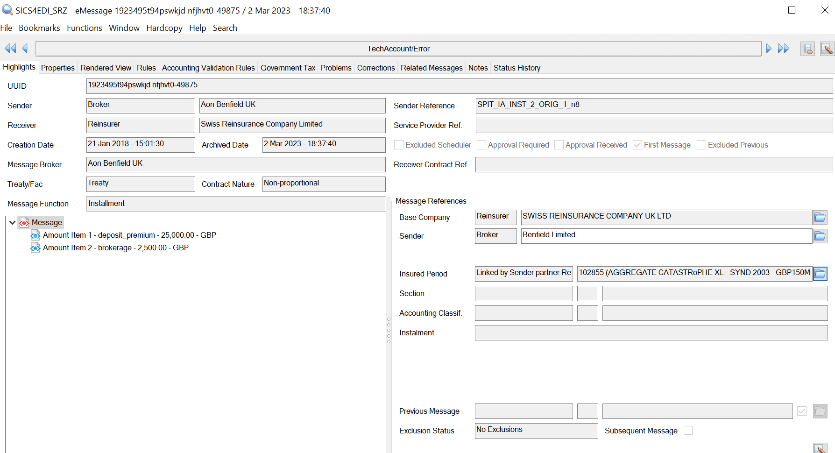The image size is (835, 453).
Task: Select Amount Item 1 deposit_premium tree entry
Action: [129, 235]
